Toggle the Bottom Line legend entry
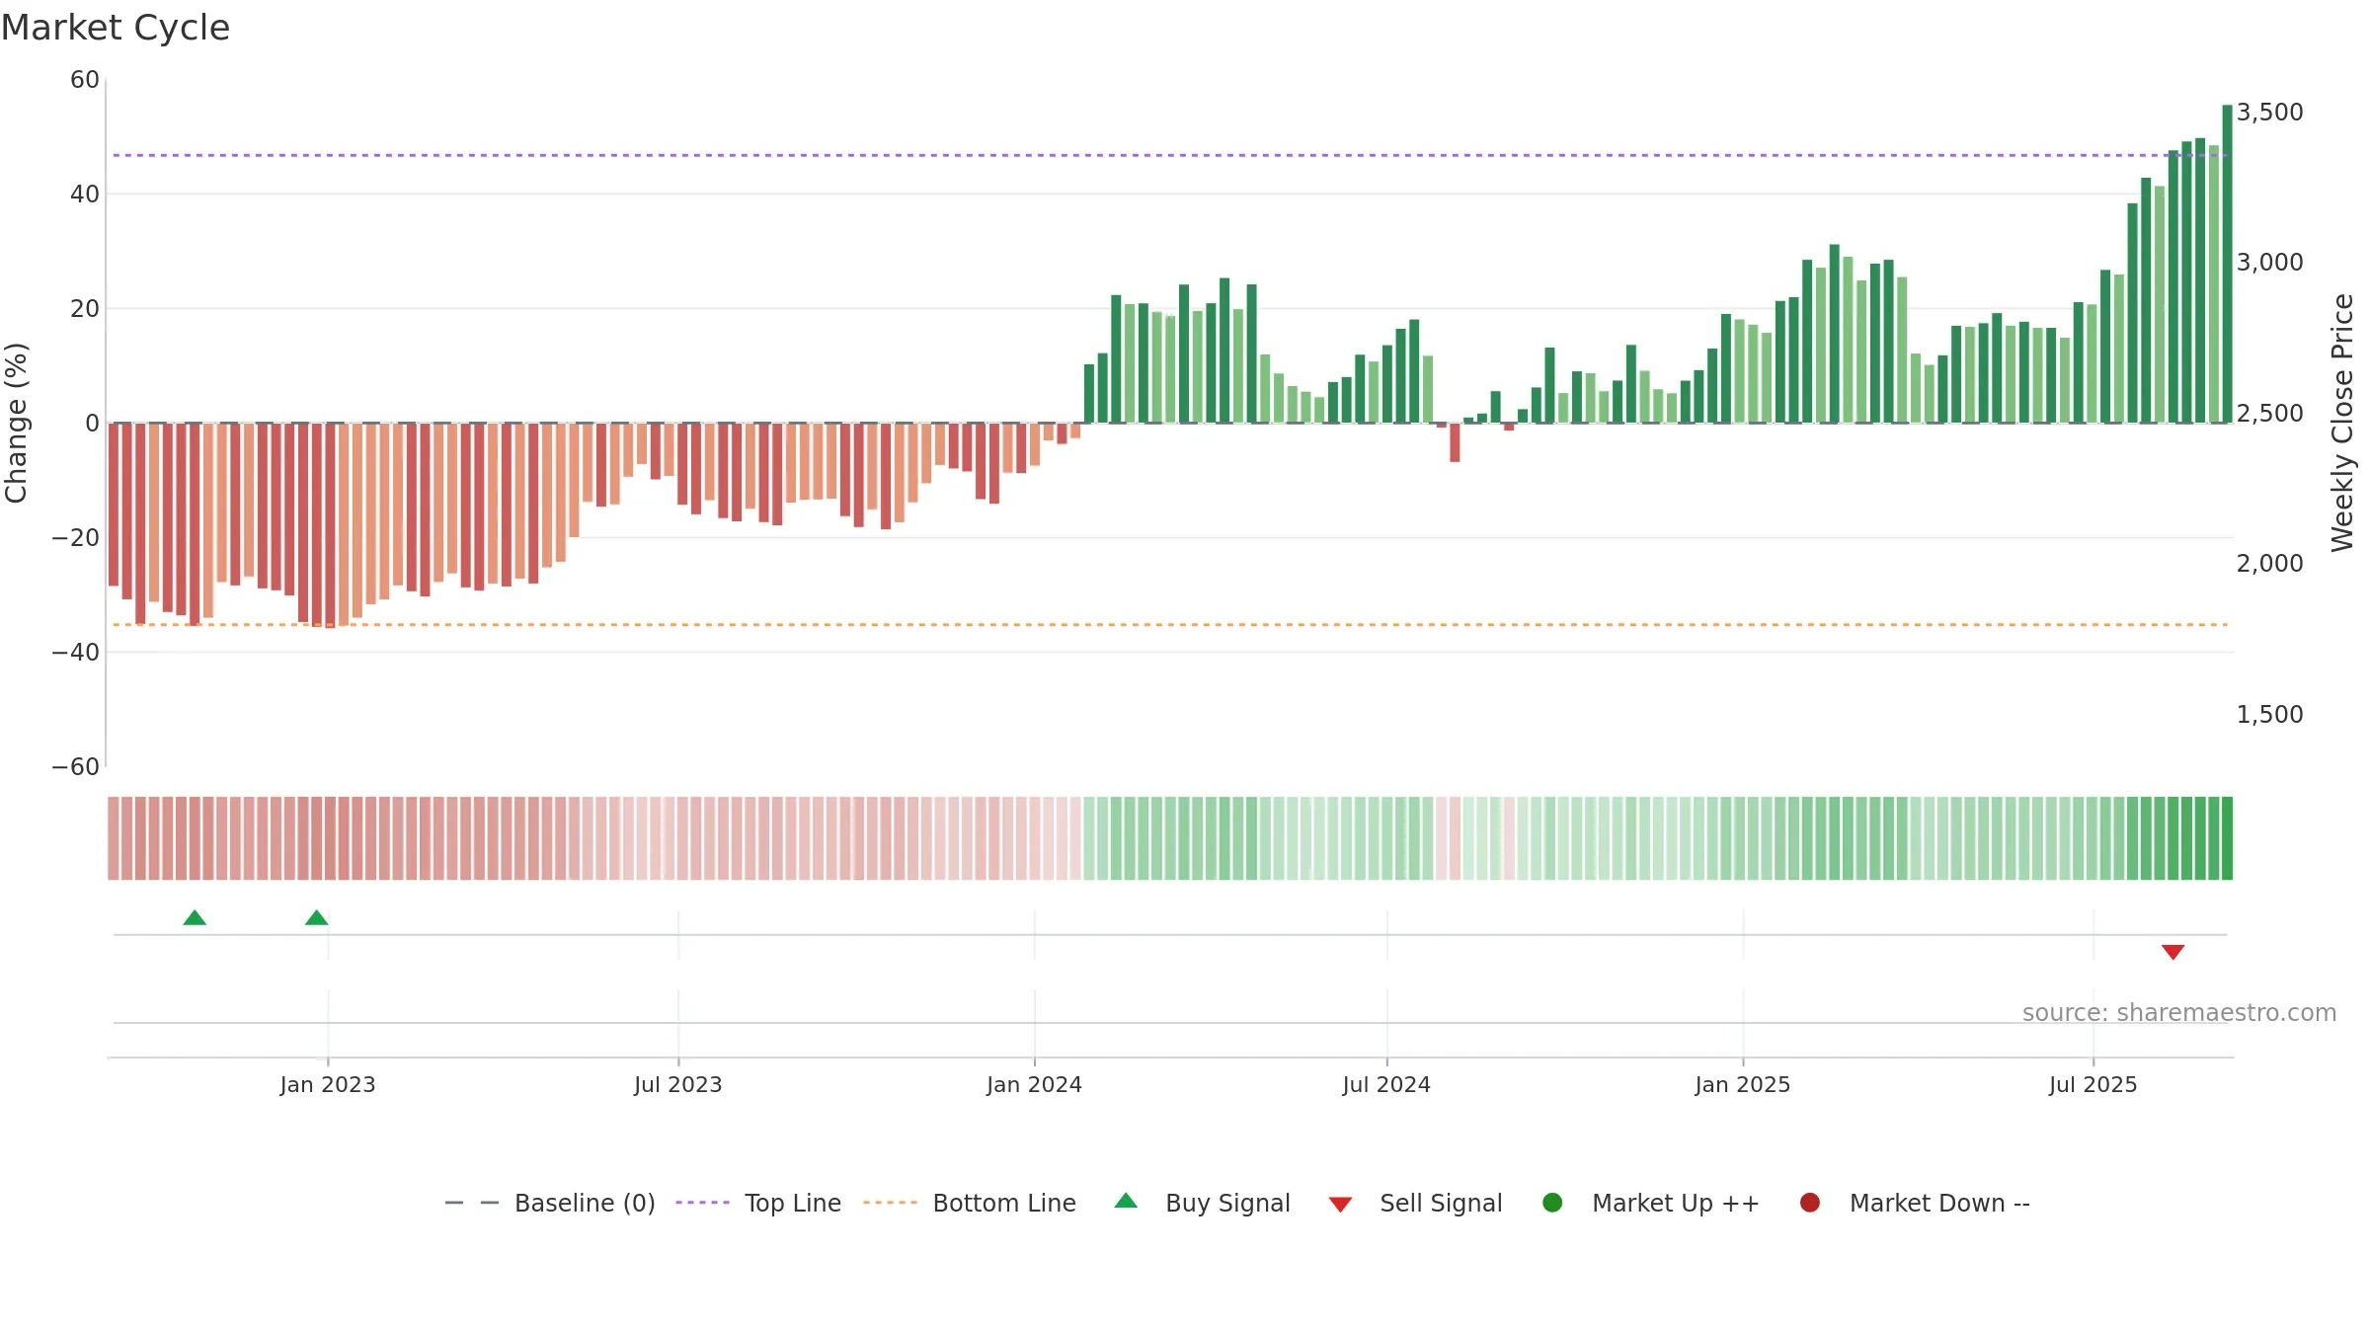The width and height of the screenshot is (2370, 1333). click(969, 1203)
